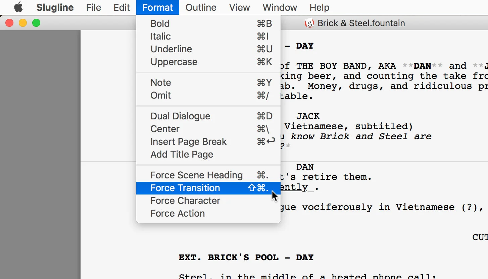Click the Brick & Steel.fountain window title
The image size is (488, 279).
click(x=361, y=23)
